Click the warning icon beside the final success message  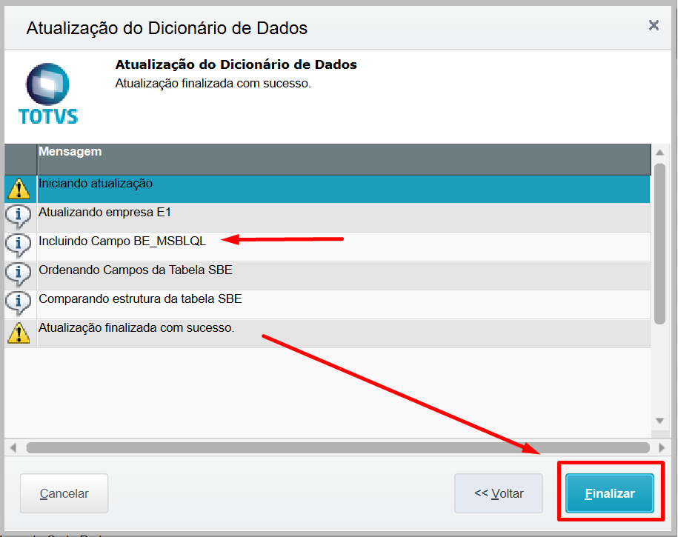pyautogui.click(x=19, y=333)
